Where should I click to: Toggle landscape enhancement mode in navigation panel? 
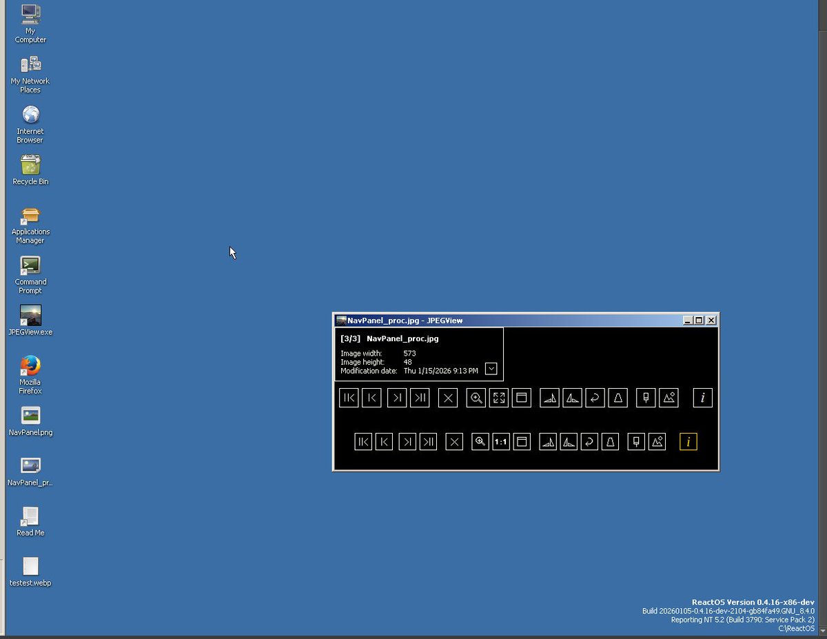pyautogui.click(x=657, y=442)
